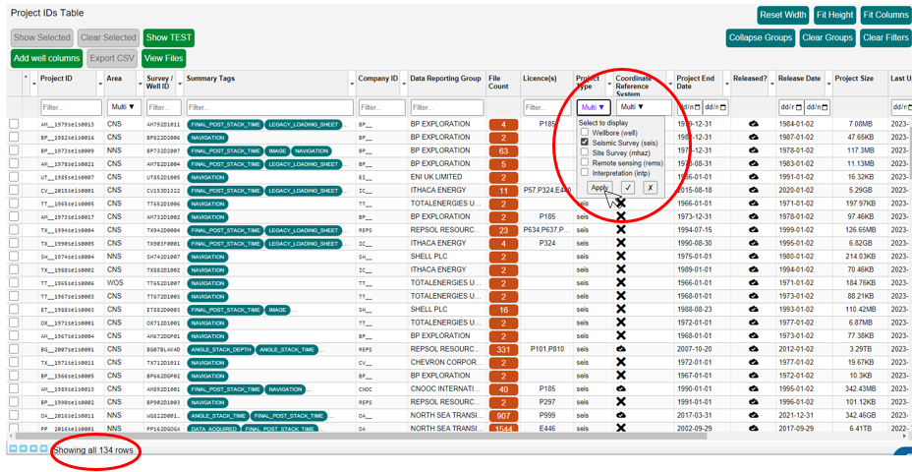Click the Clear Filters button
The width and height of the screenshot is (912, 472).
pyautogui.click(x=884, y=37)
